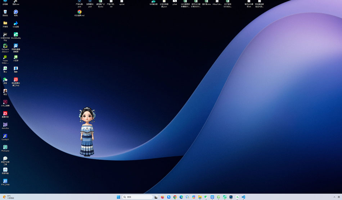
Task: Launch the ComfyUI desktop shortcut
Action: [x=5, y=137]
